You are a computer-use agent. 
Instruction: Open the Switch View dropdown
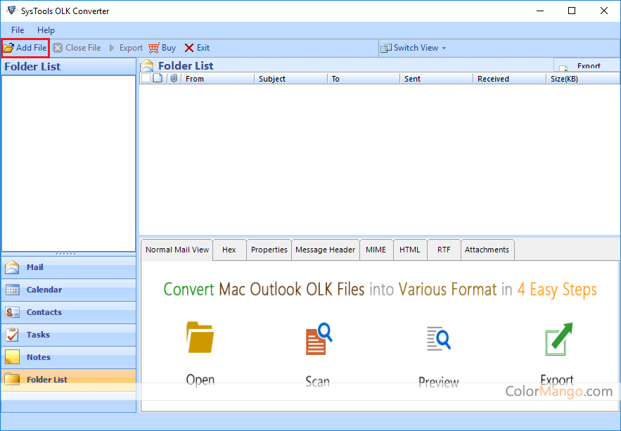[413, 48]
